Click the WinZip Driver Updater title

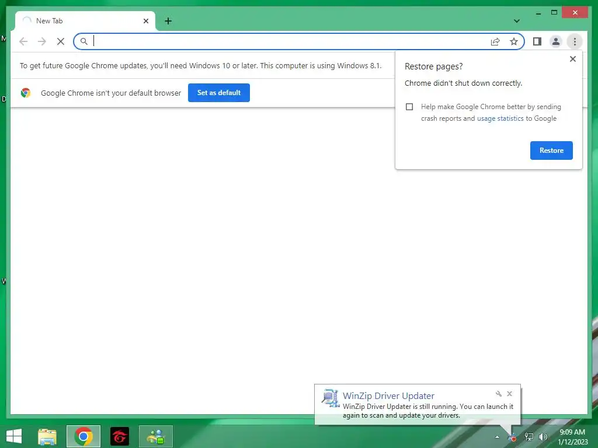point(388,396)
